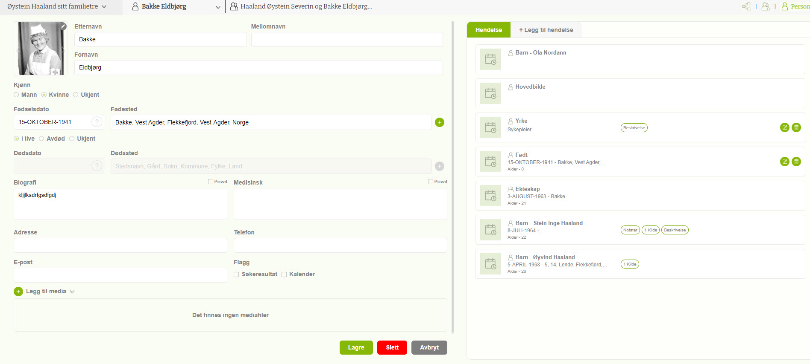Delete the Yrke Sykepleier event

pos(796,127)
